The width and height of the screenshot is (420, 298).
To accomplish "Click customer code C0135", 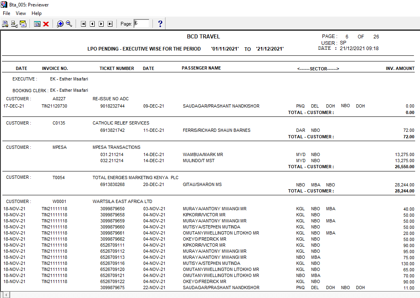I will point(59,123).
